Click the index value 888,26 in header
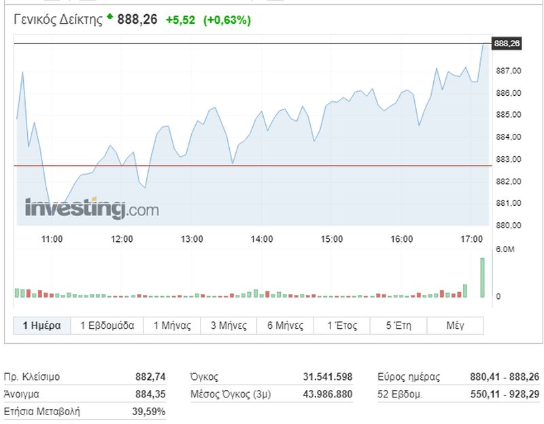Screen dimensions: 544x424 click(x=137, y=20)
